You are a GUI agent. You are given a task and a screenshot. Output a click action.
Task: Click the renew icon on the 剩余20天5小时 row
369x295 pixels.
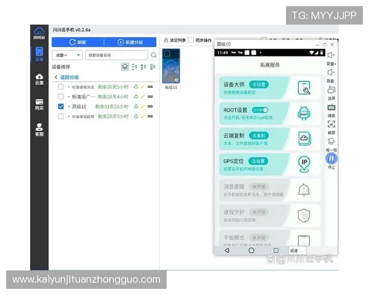click(x=136, y=87)
